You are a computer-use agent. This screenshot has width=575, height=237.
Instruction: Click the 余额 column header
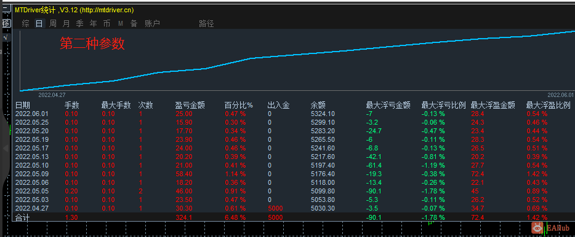pyautogui.click(x=318, y=106)
